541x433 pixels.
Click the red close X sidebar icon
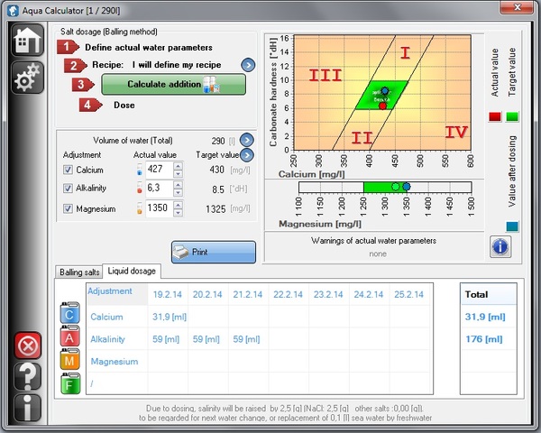[27, 346]
